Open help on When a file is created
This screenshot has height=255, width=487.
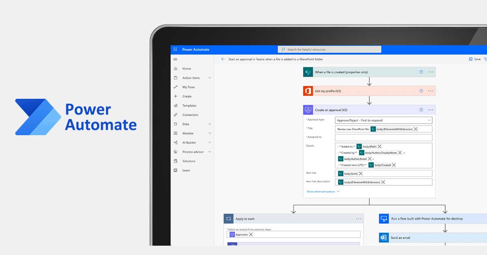(x=421, y=72)
